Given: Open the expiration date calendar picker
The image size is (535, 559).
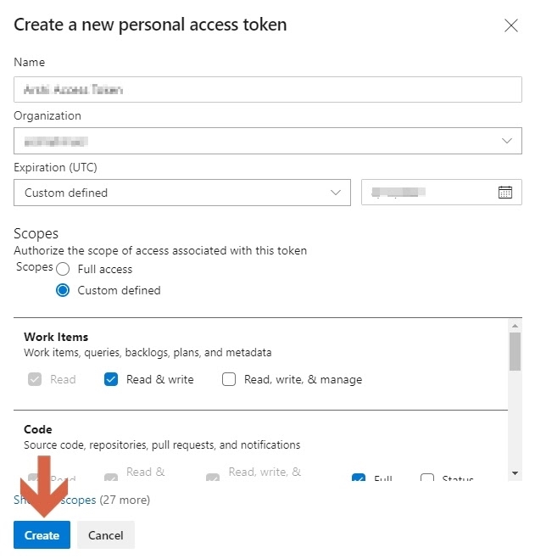Looking at the screenshot, I should point(504,193).
